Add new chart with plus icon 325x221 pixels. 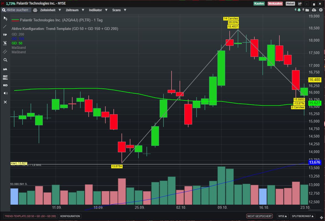click(321, 10)
